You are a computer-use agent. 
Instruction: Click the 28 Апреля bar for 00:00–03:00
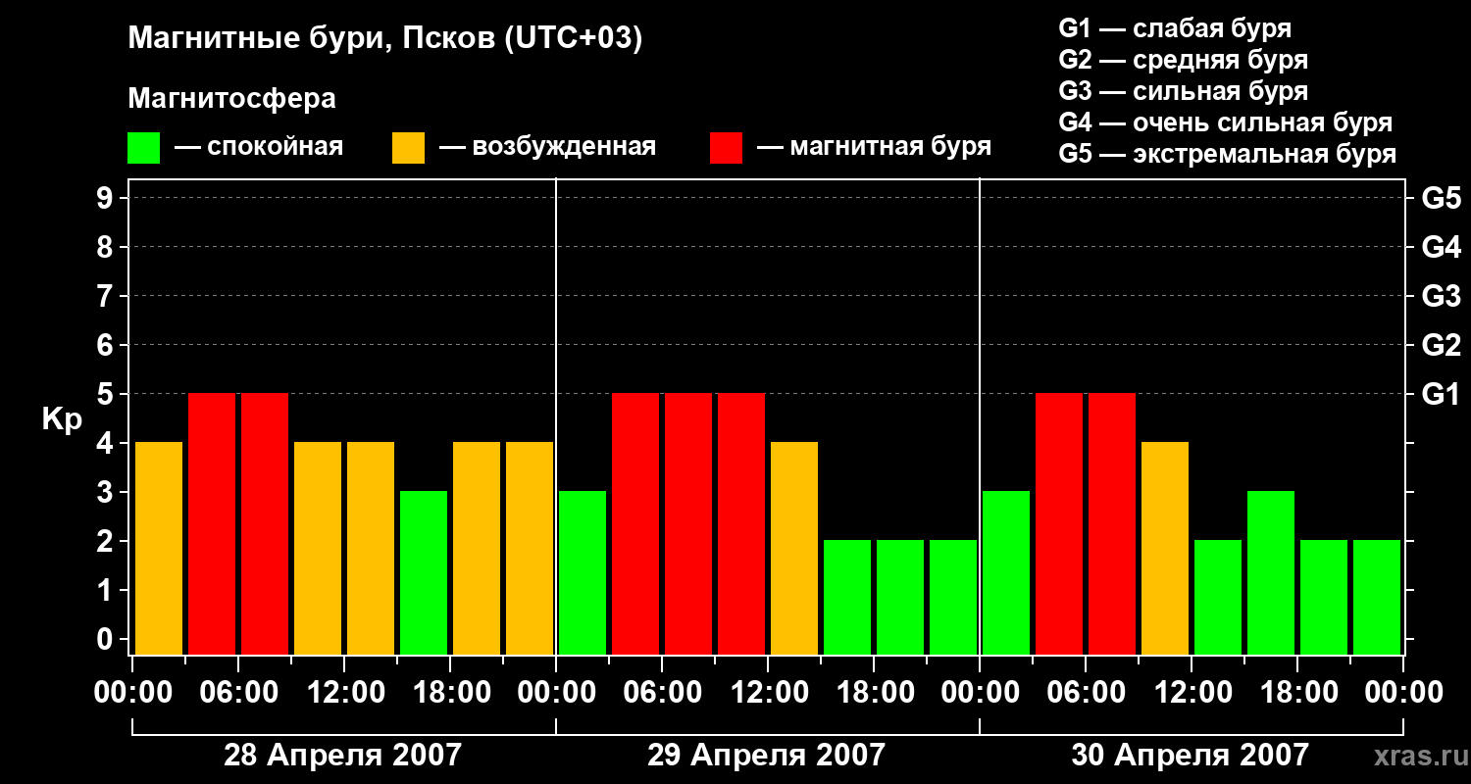(x=159, y=548)
